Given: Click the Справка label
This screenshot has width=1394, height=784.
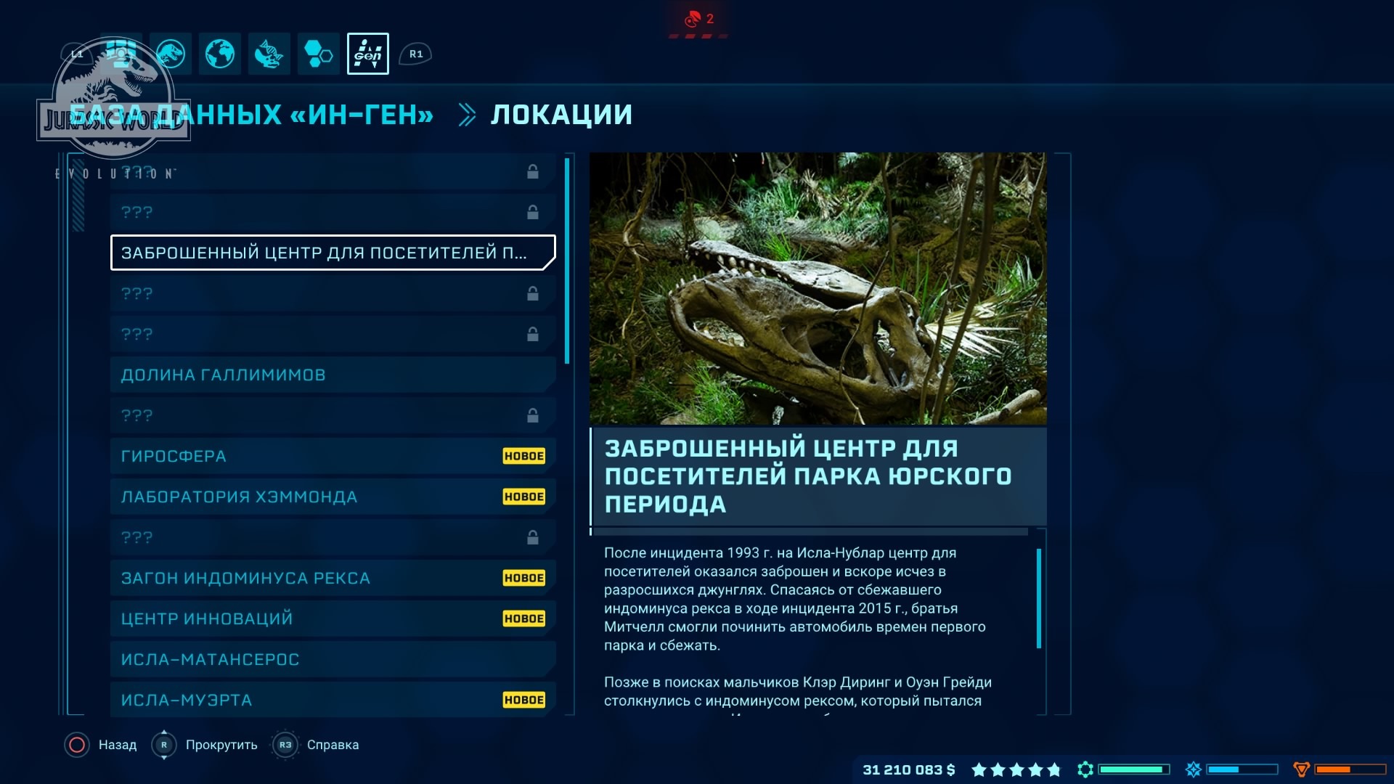Looking at the screenshot, I should coord(333,745).
